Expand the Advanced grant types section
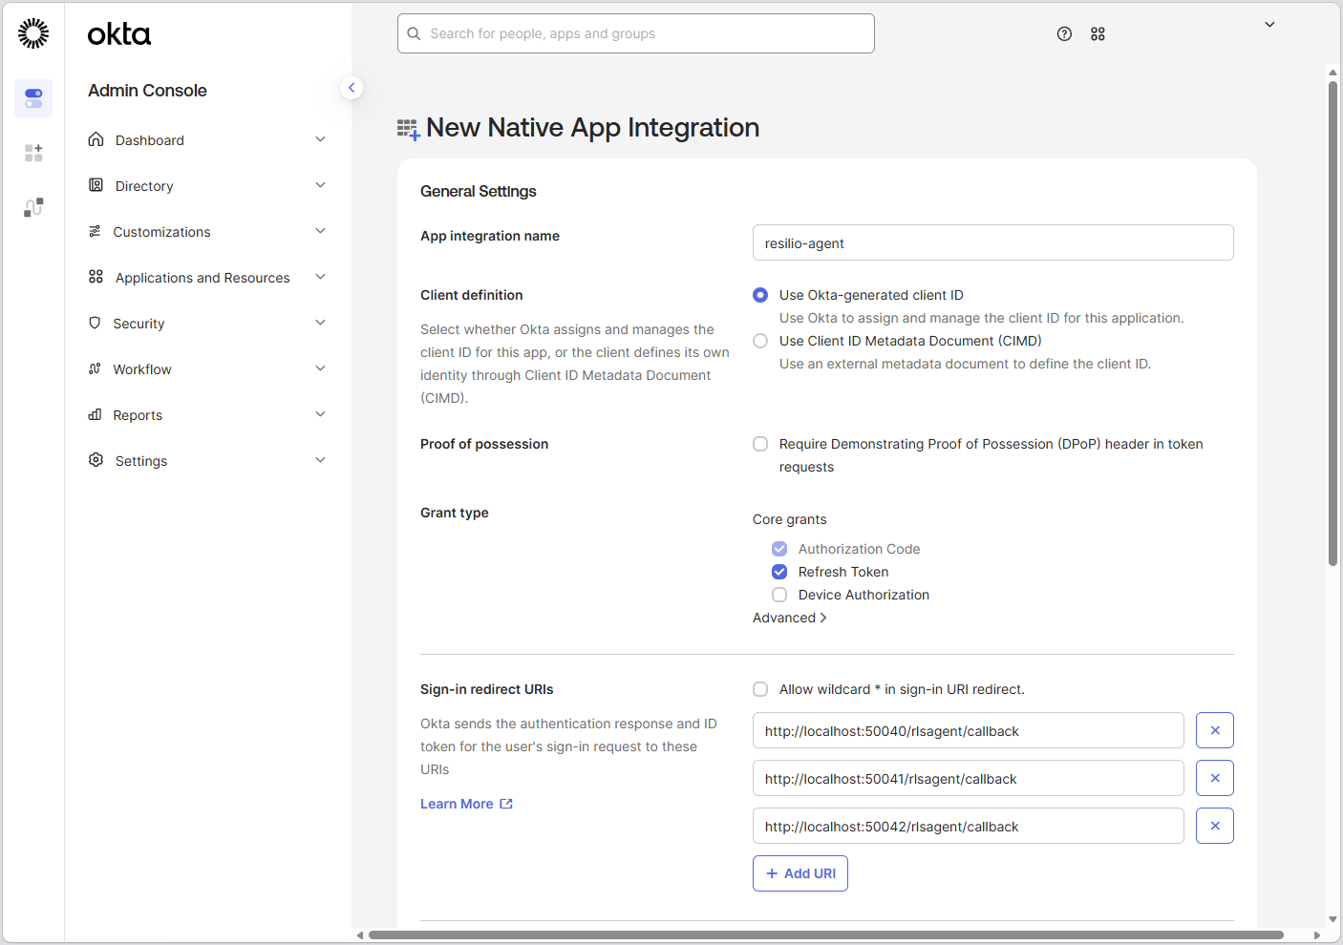1343x945 pixels. [x=790, y=618]
